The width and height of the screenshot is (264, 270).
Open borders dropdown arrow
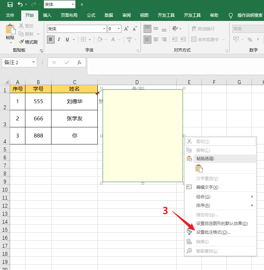[90, 39]
